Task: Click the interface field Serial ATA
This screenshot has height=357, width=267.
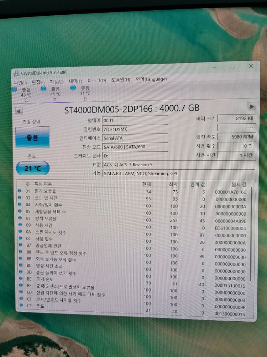Action: point(135,138)
